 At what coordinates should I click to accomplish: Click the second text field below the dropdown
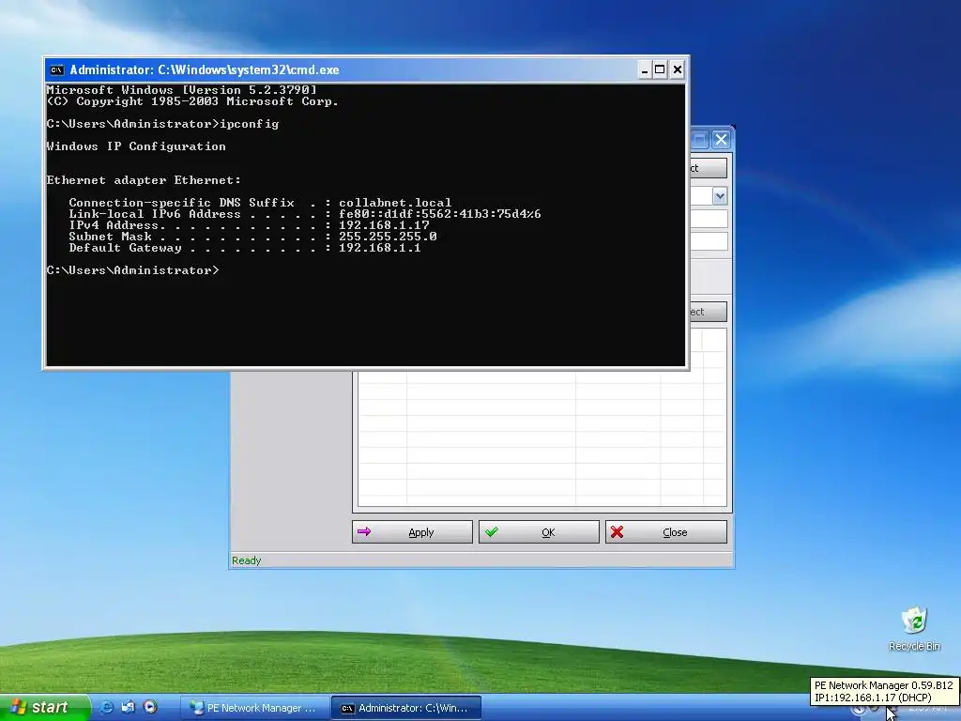tap(709, 241)
